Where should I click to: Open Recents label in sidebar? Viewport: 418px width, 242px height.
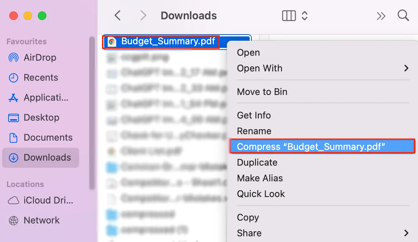click(x=41, y=78)
